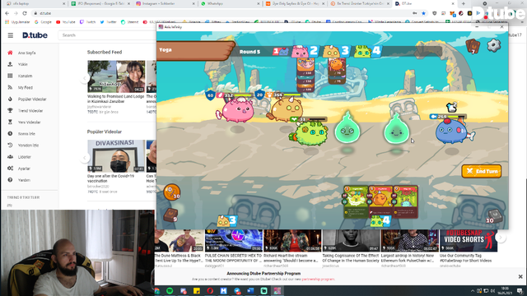Viewport: 527px width, 296px height.
Task: Click the pink Axie on the battlefield
Action: [236, 110]
